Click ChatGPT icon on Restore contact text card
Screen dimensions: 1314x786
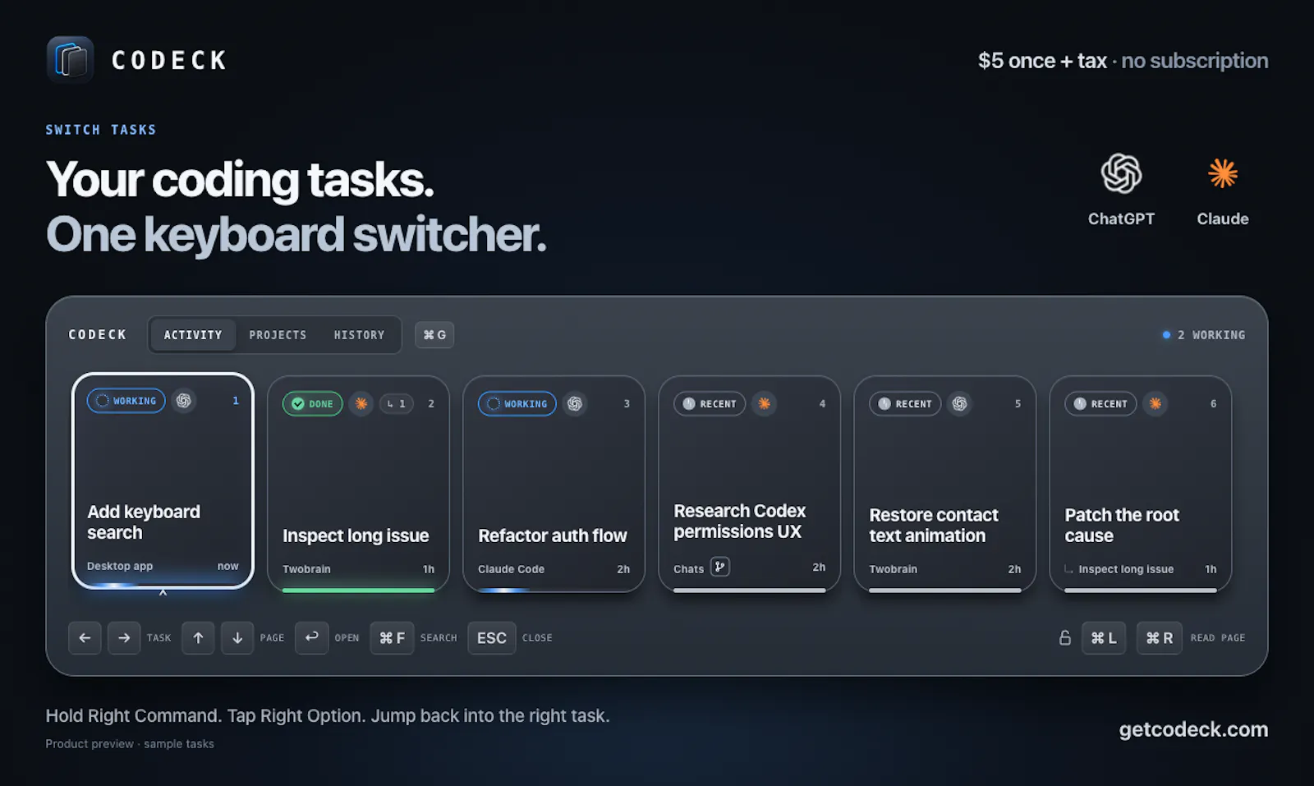point(959,404)
